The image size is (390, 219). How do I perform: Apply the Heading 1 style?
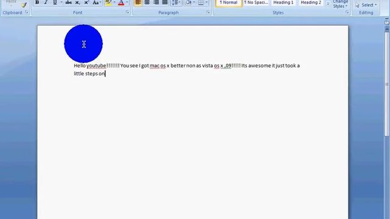point(283,2)
